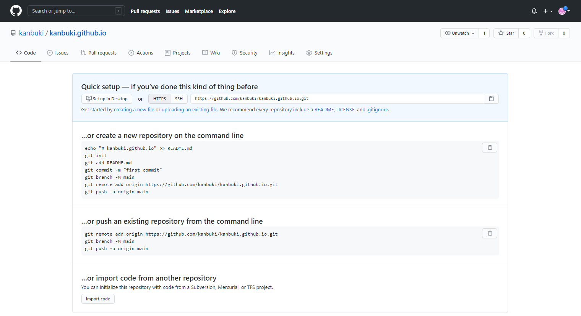Click the forks count 0
581x316 pixels.
point(564,33)
